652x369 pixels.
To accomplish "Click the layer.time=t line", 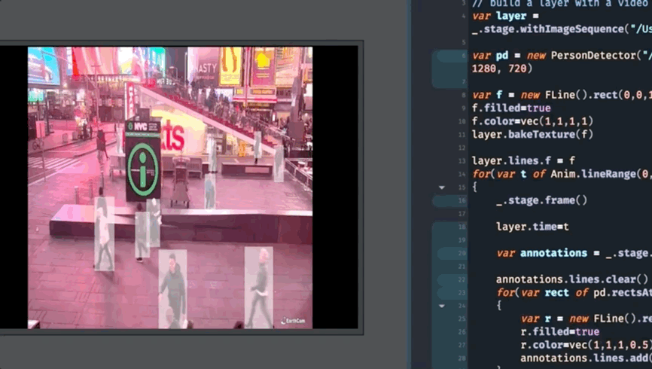I will coord(532,227).
